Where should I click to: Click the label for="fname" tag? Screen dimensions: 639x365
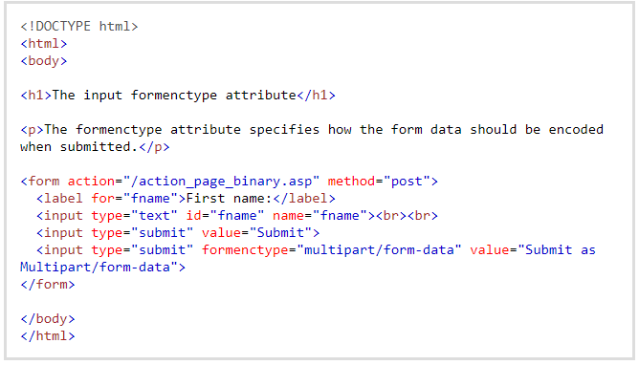111,199
